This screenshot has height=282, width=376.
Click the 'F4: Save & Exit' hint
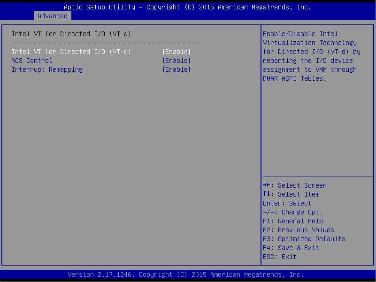(291, 248)
